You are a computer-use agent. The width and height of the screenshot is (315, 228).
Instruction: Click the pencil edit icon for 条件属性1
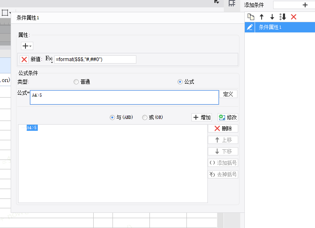[250, 27]
